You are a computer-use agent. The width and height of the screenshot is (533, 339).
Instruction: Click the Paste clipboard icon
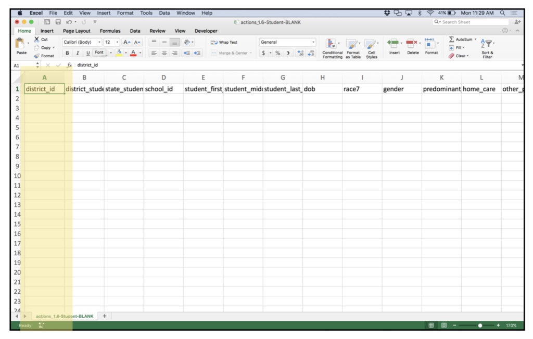(20, 44)
